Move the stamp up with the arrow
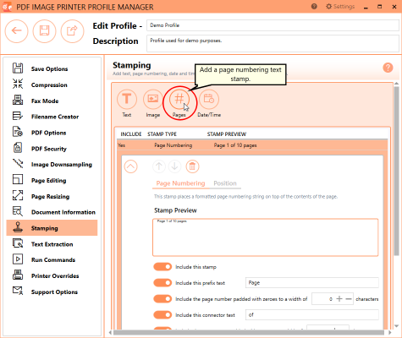402x338 pixels. tap(159, 166)
